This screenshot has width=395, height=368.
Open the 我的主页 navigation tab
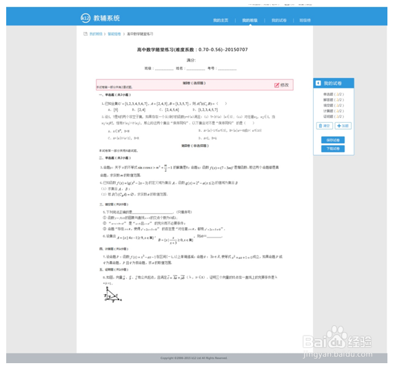tap(221, 21)
